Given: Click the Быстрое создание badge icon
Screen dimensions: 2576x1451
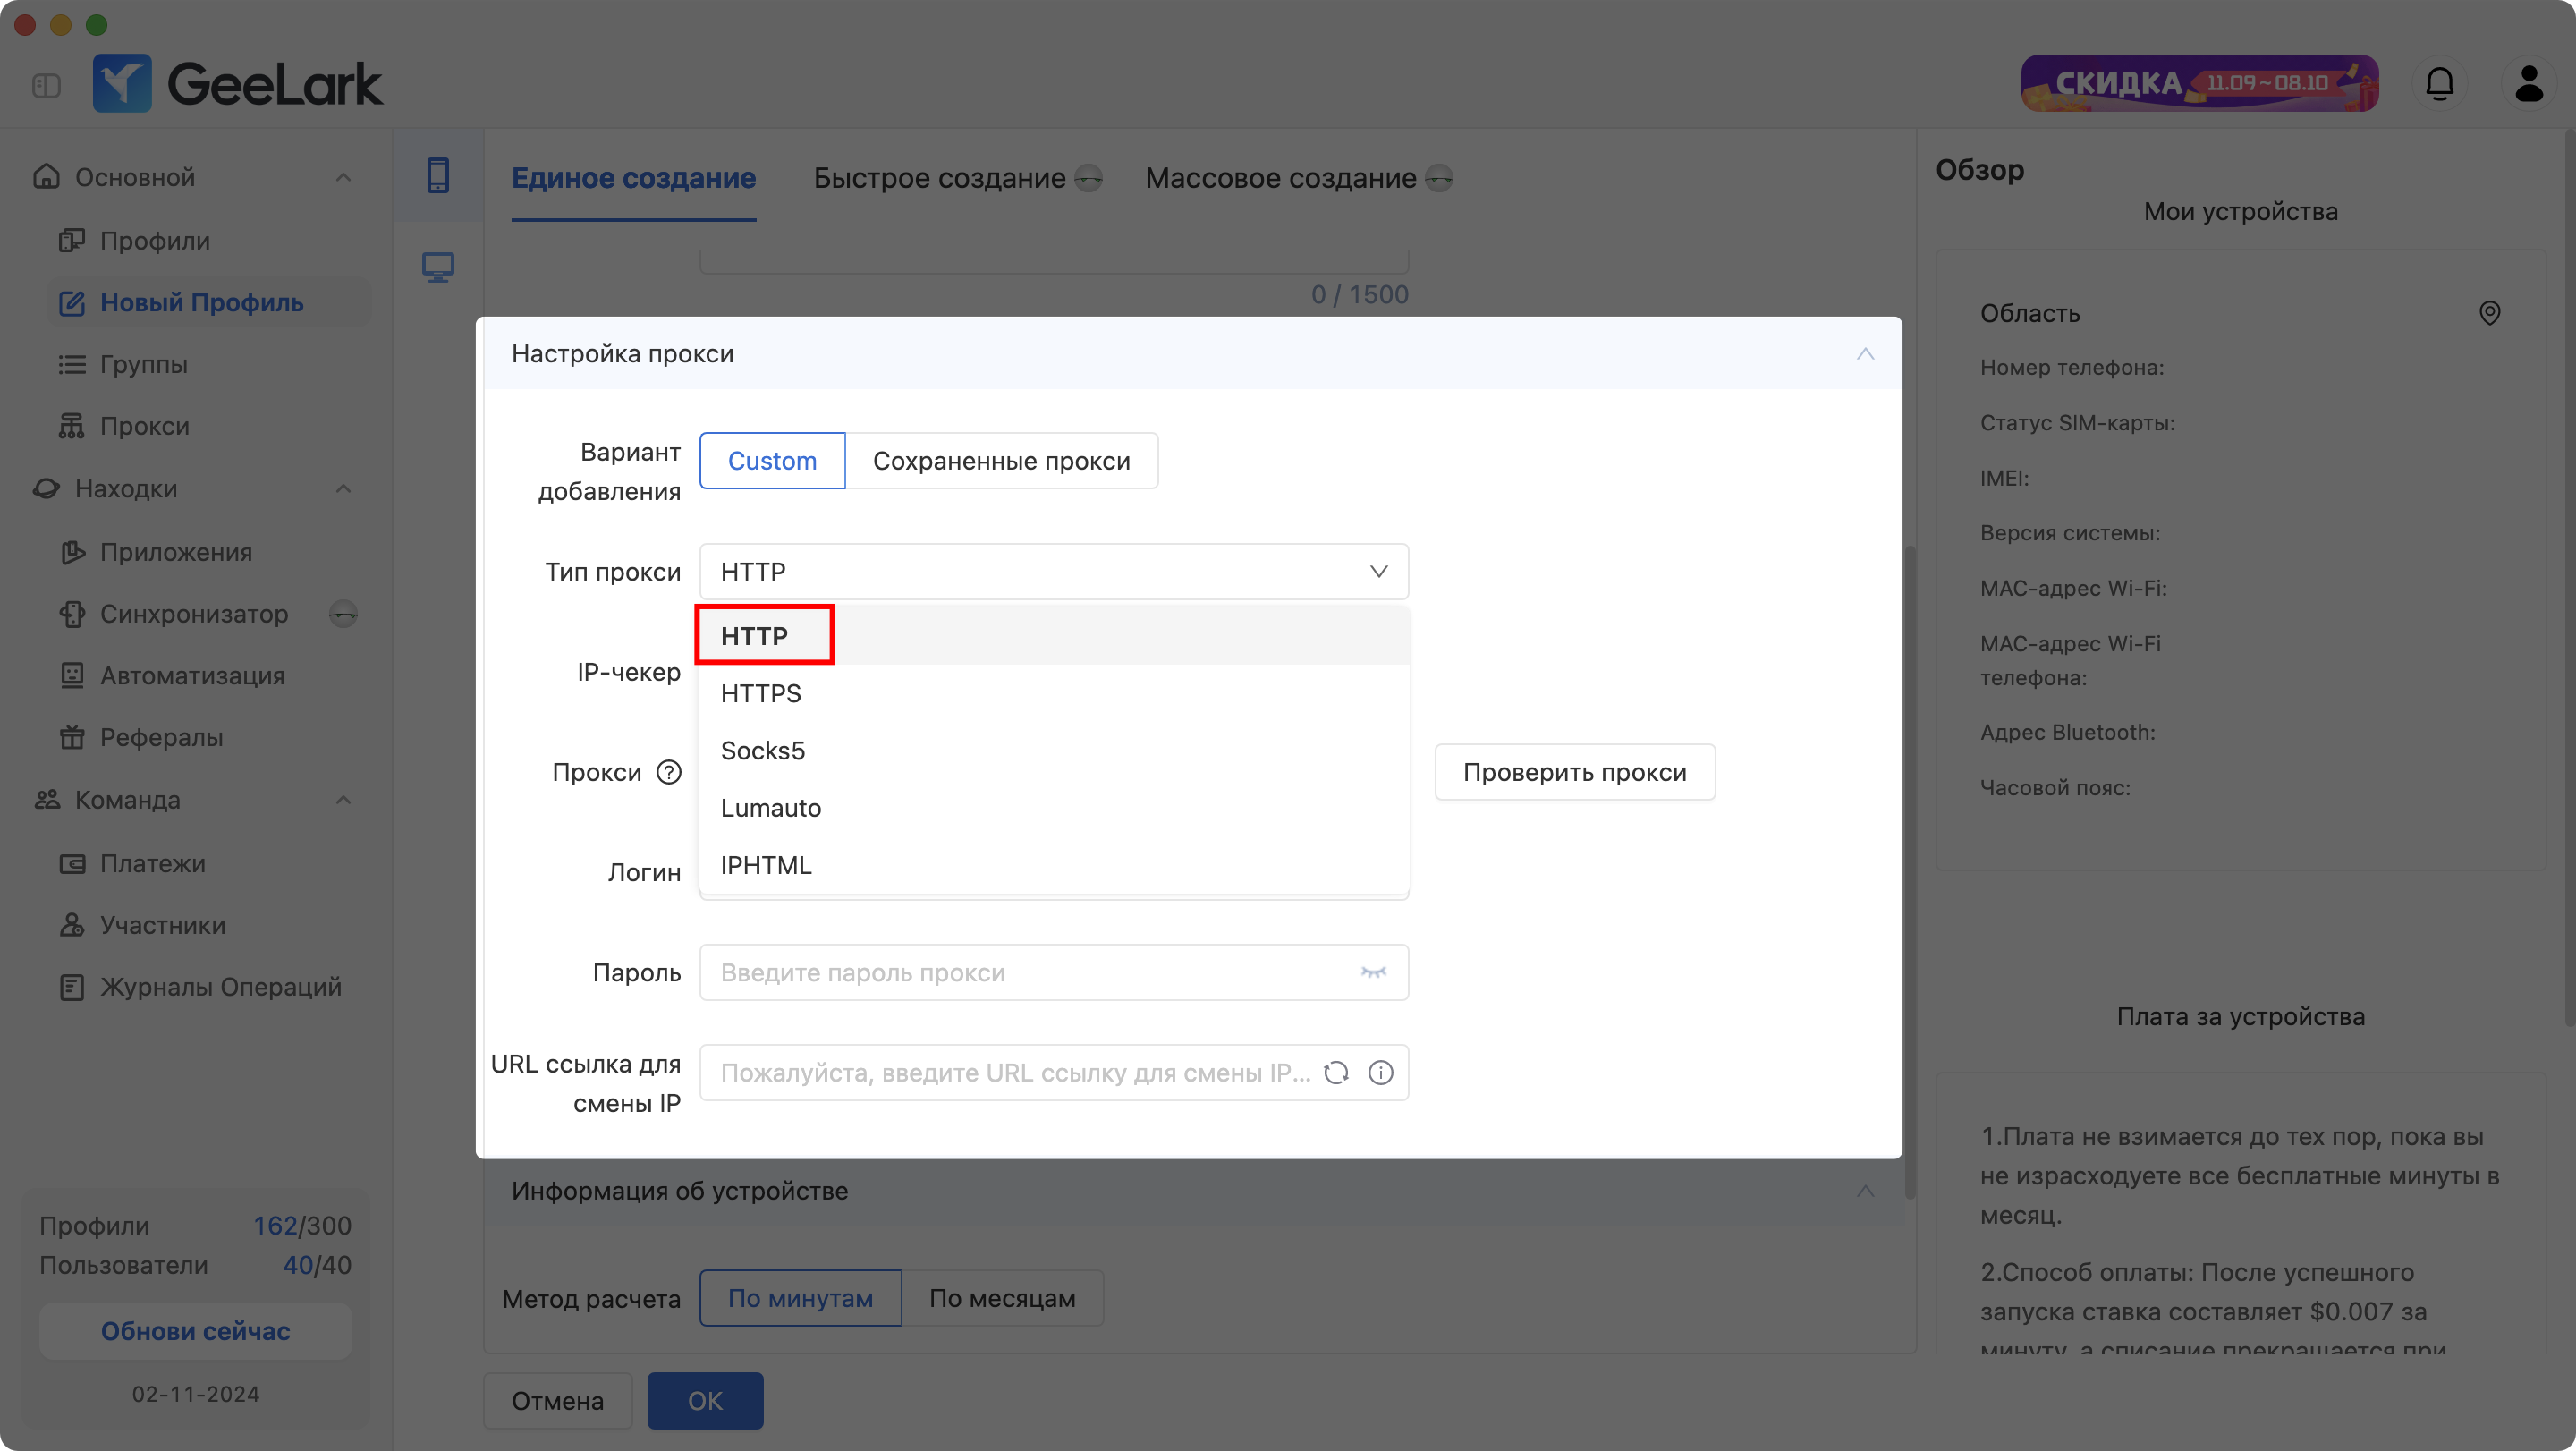Looking at the screenshot, I should pyautogui.click(x=1088, y=178).
